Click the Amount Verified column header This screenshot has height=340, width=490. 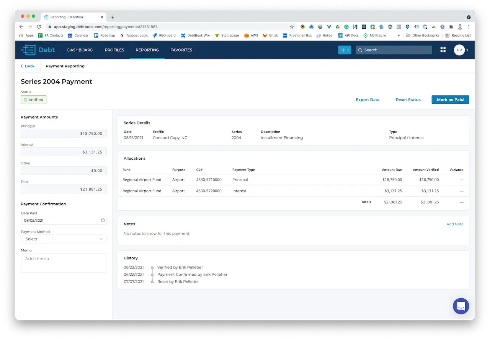(x=426, y=170)
